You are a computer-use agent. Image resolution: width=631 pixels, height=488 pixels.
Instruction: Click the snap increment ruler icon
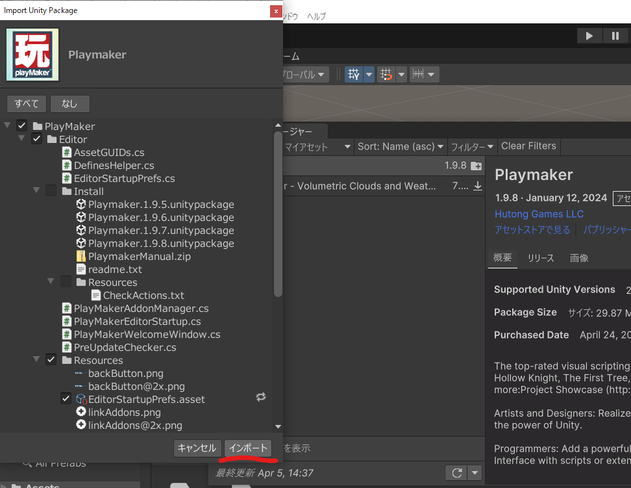tap(418, 74)
